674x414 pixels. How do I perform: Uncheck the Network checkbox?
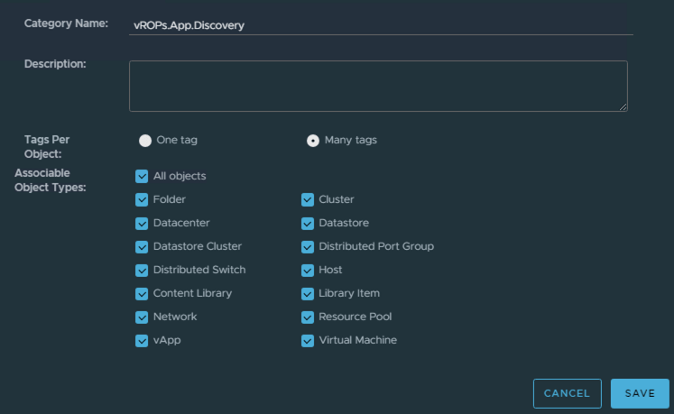click(142, 317)
